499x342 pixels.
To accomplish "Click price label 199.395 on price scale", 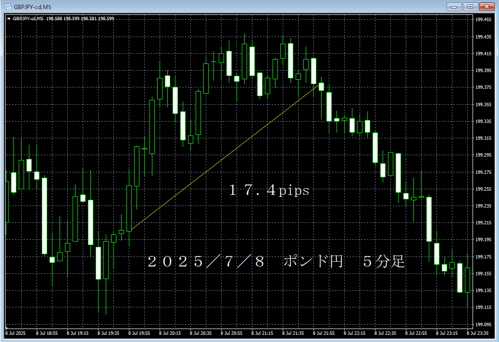I will [x=484, y=71].
